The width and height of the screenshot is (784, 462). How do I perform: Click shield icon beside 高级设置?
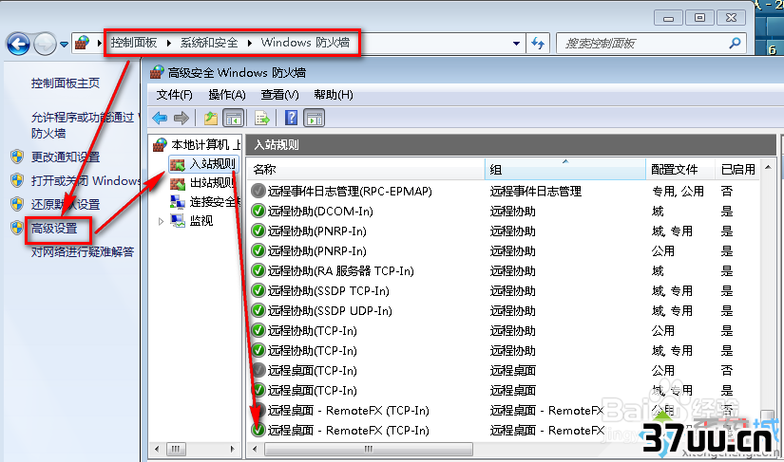(17, 228)
